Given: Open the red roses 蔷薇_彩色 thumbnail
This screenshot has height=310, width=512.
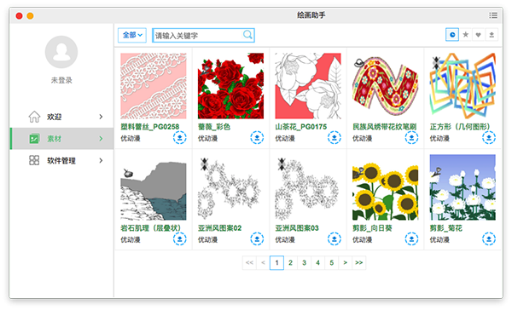Looking at the screenshot, I should (230, 86).
